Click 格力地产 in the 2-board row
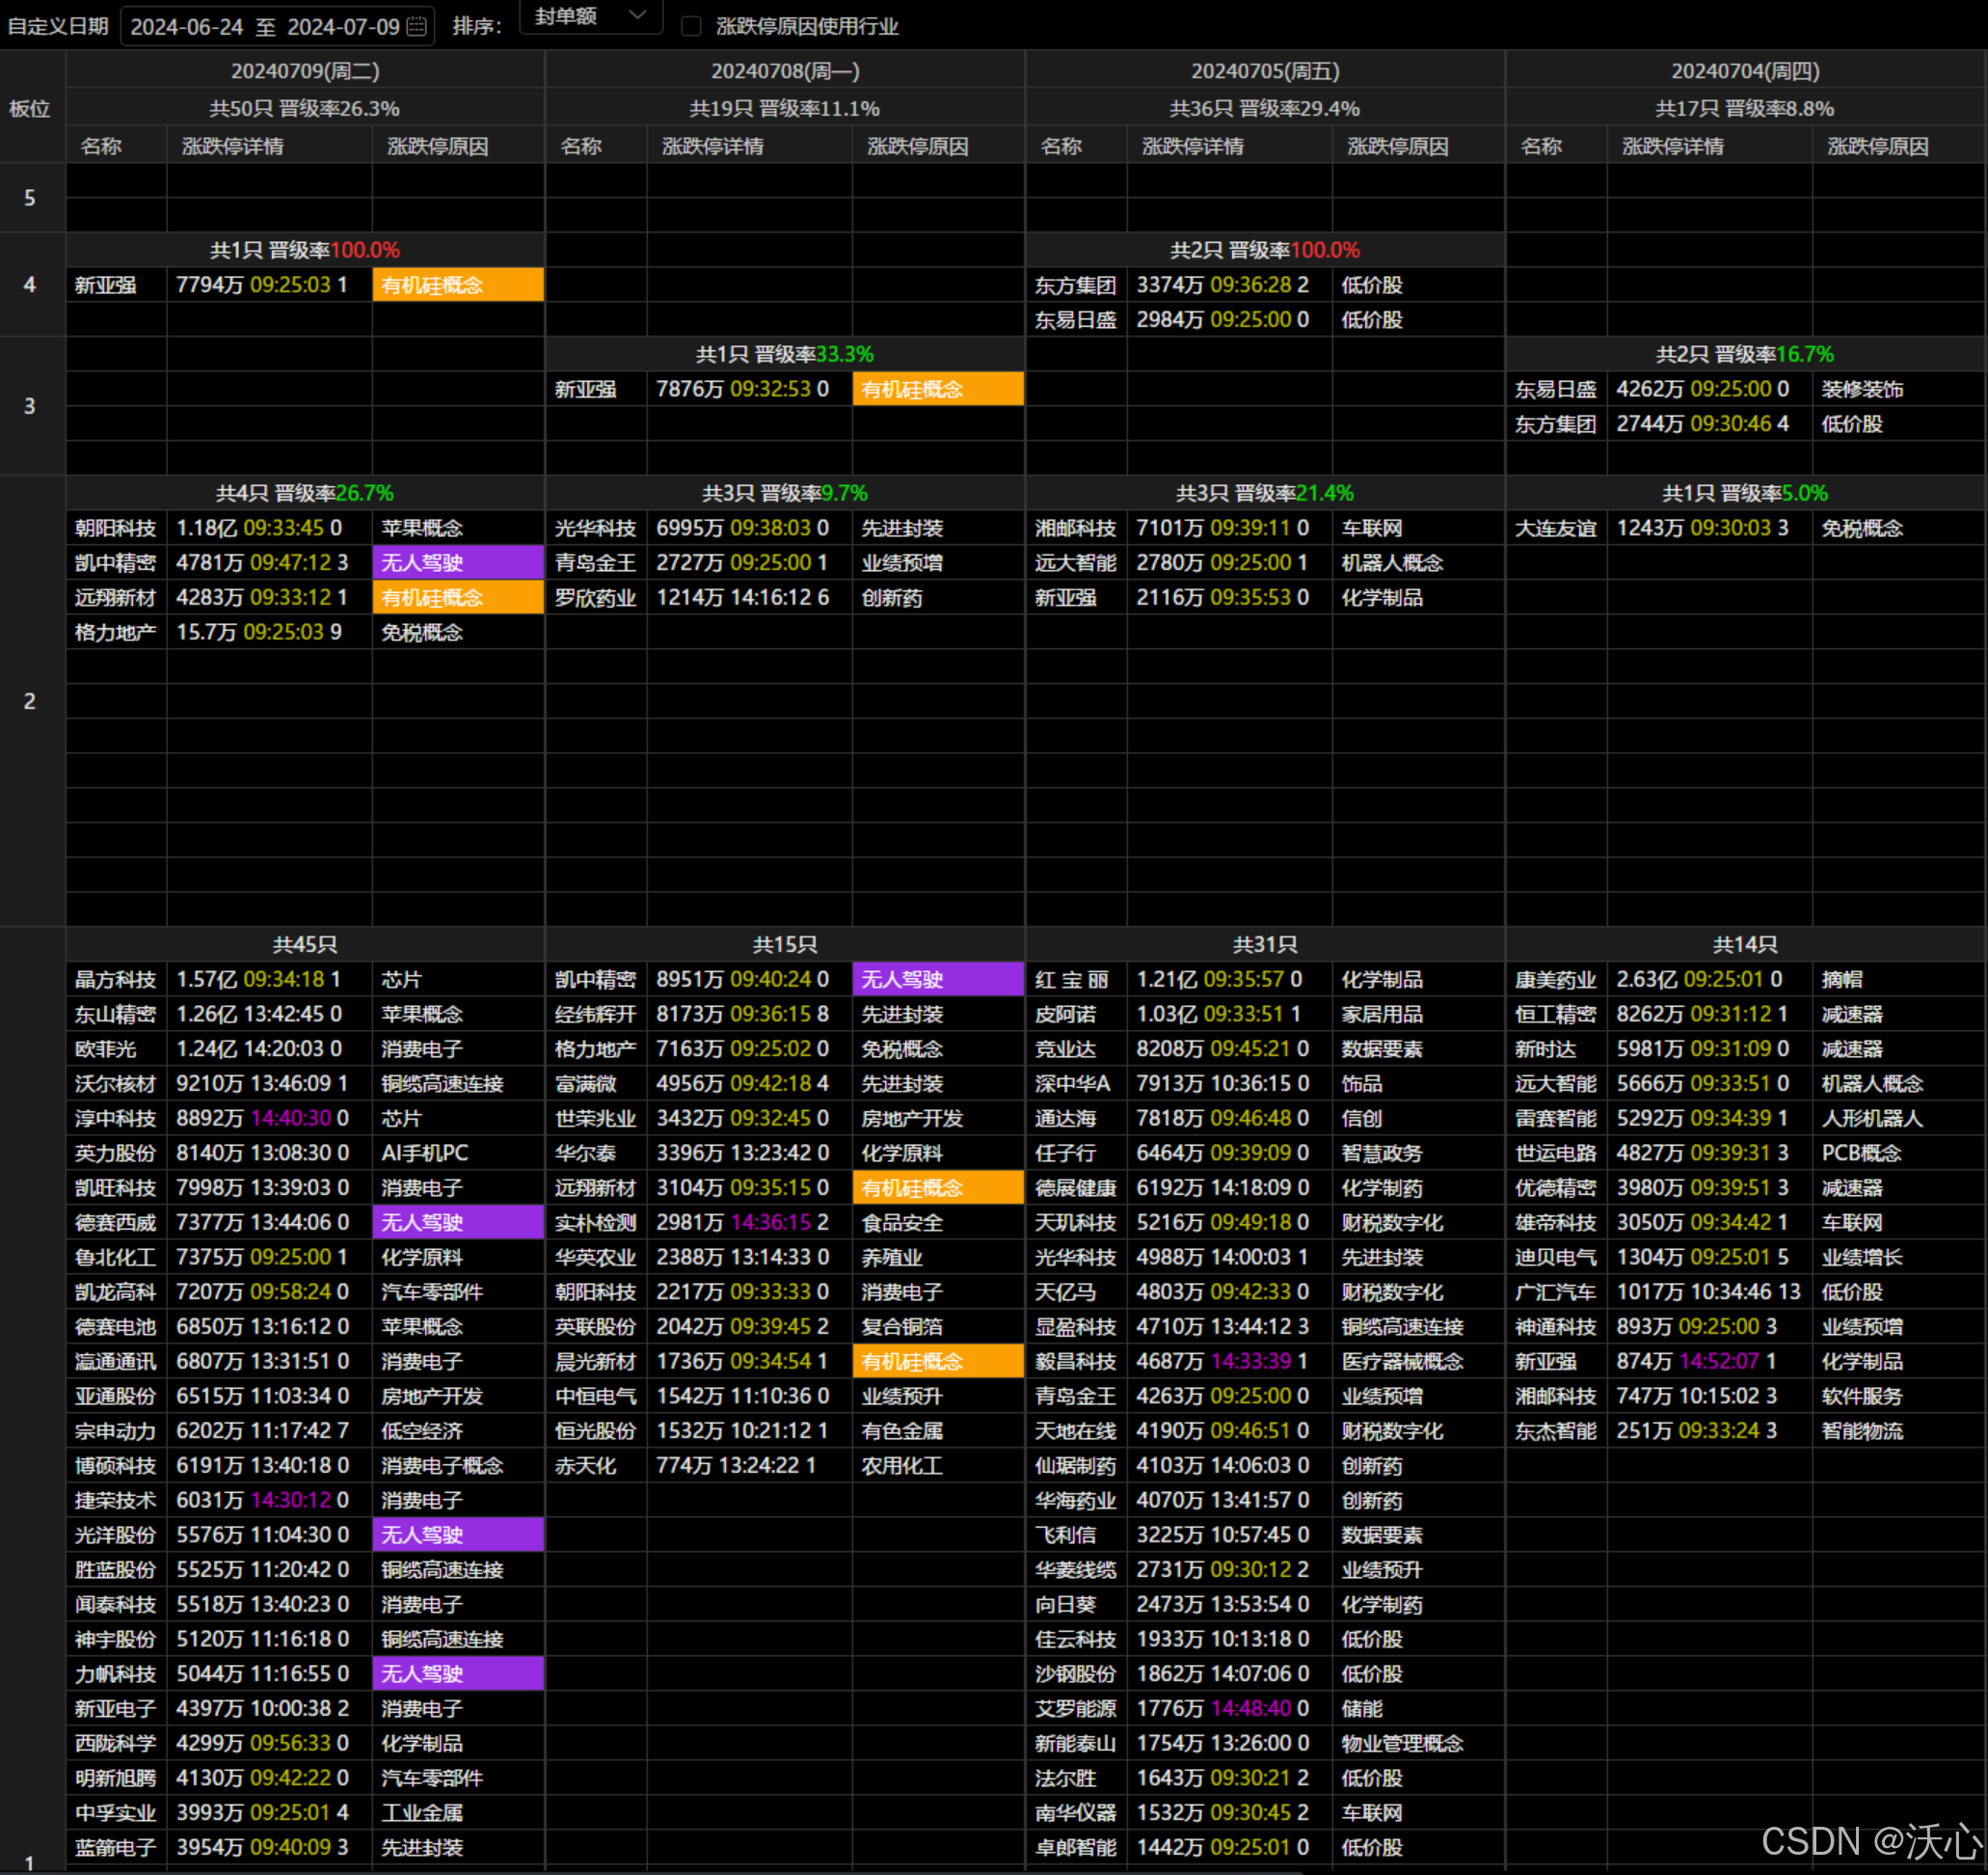Viewport: 1988px width, 1875px height. coord(115,633)
